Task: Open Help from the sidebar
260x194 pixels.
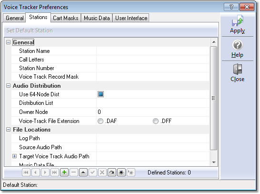Action: (238, 49)
